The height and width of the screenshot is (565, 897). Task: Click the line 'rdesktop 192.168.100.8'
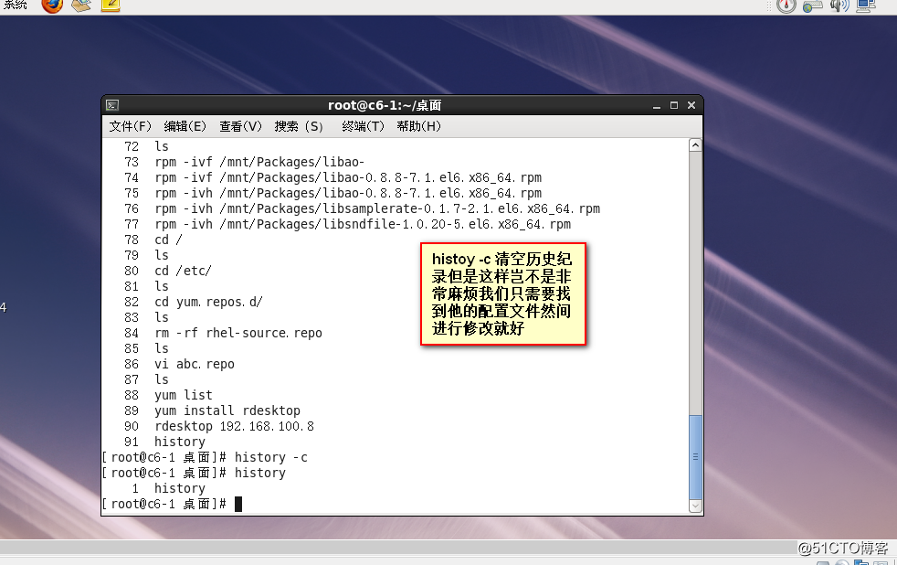coord(234,426)
